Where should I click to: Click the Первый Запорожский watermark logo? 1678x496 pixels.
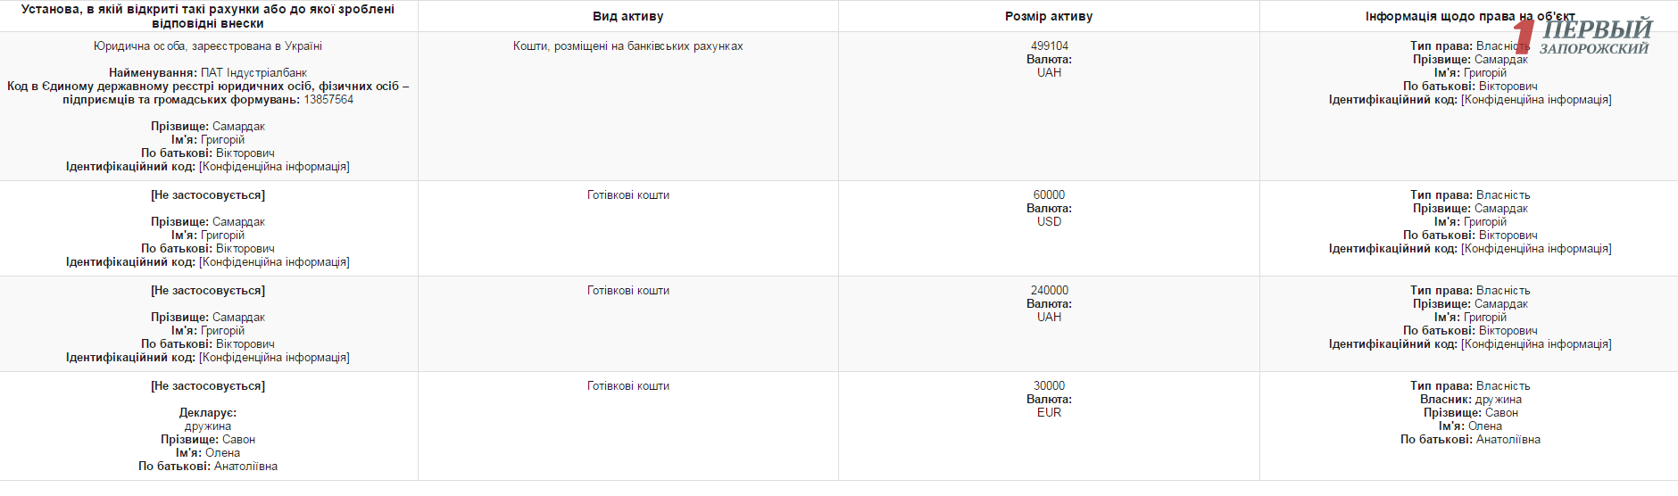tap(1589, 37)
